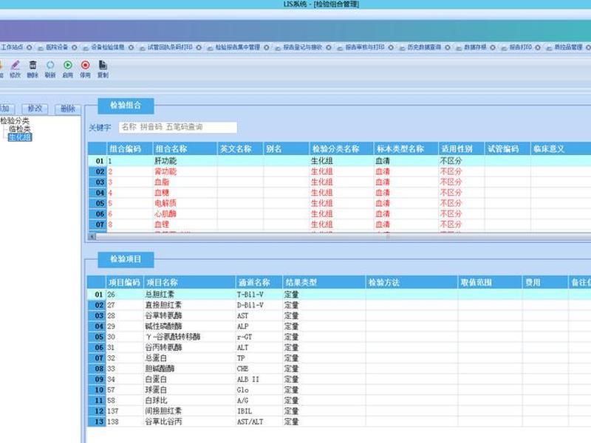Select the 生化组 tree node

(x=20, y=137)
